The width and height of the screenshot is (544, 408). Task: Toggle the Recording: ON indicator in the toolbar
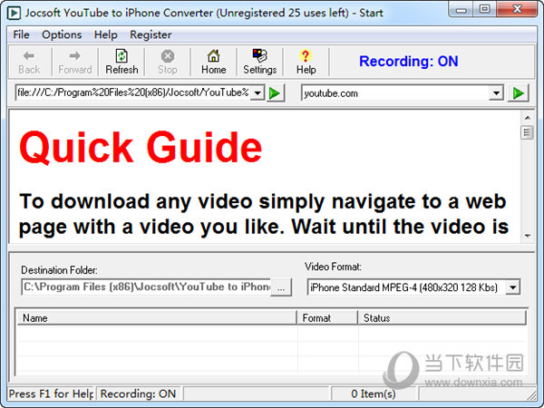(408, 62)
